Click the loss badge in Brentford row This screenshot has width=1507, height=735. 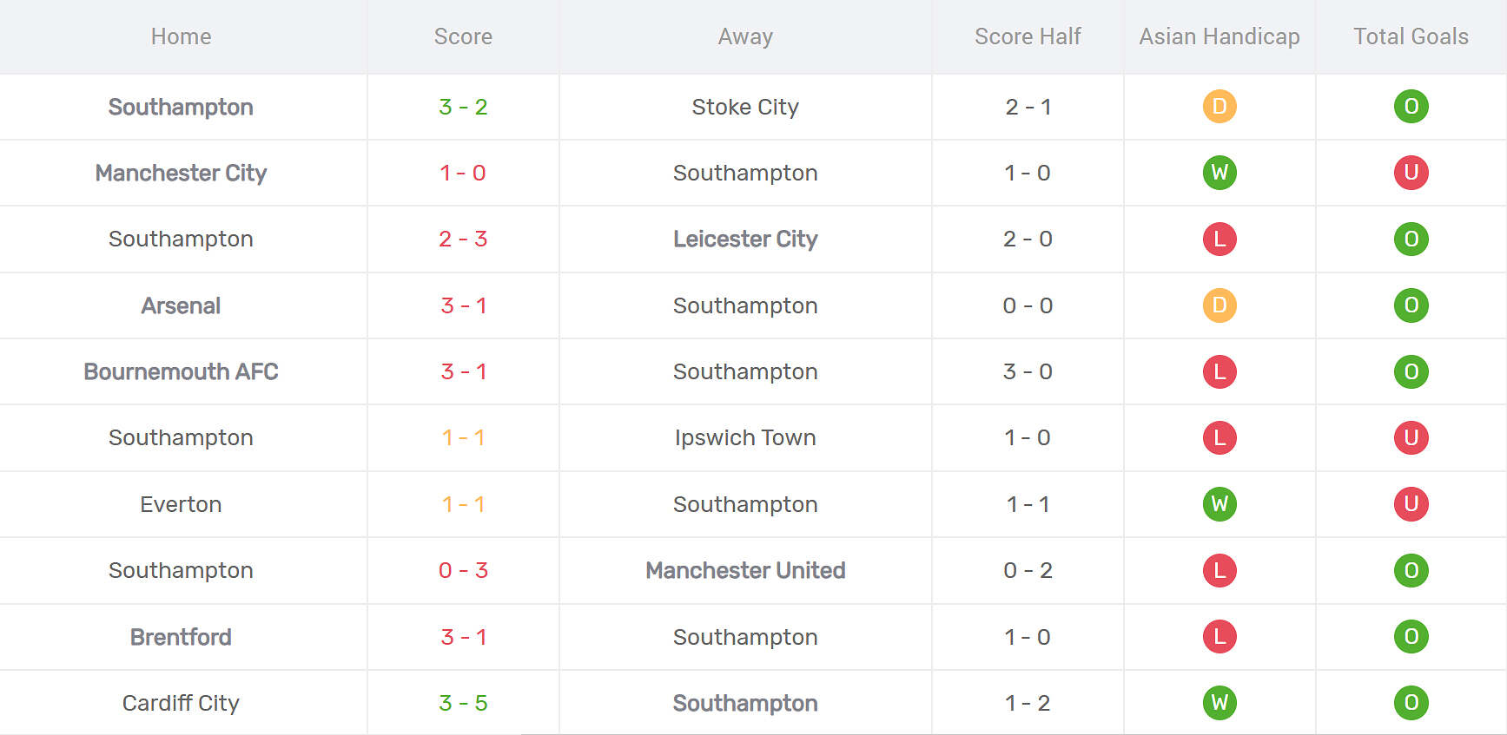[1219, 637]
